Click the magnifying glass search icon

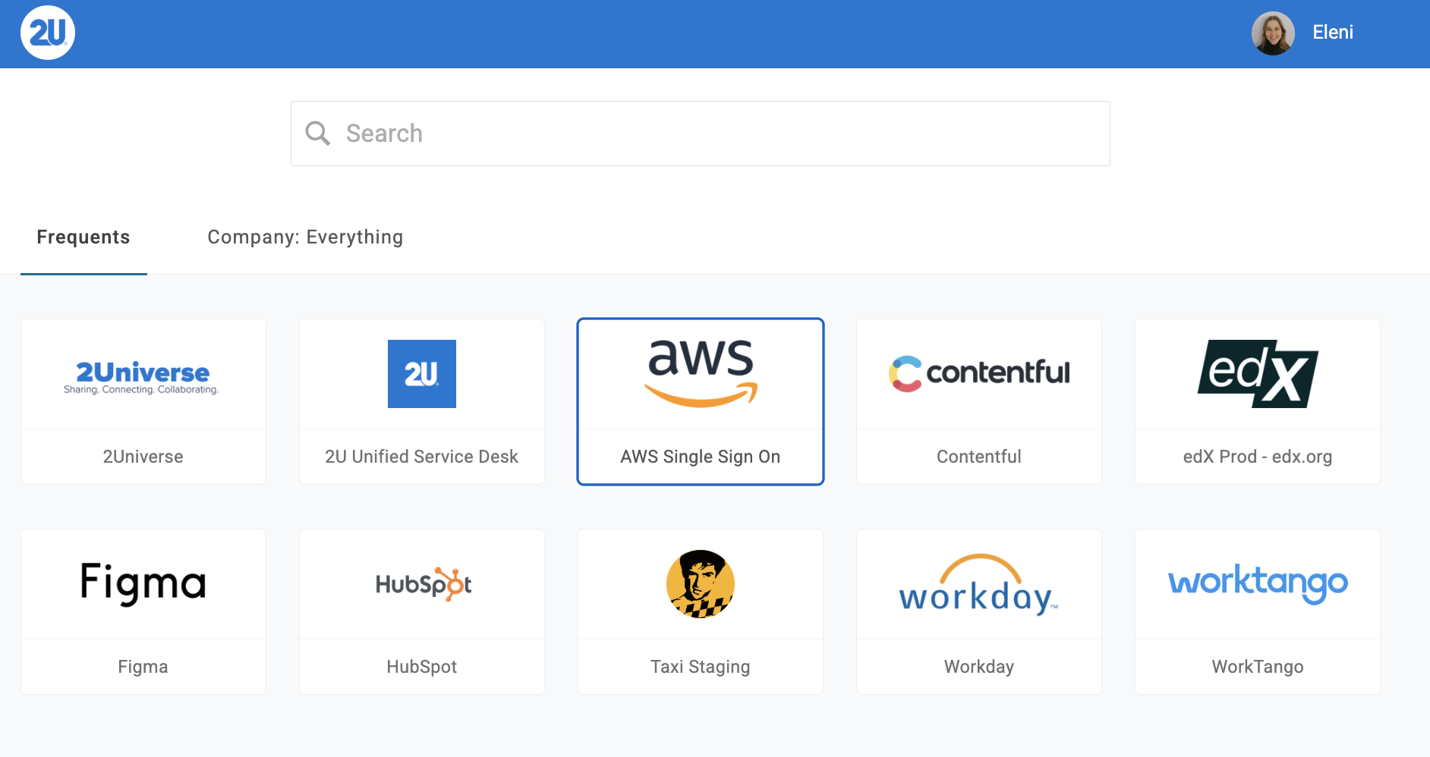click(x=317, y=133)
